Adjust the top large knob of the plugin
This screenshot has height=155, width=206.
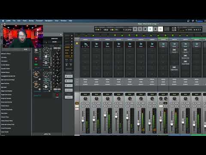point(46,50)
